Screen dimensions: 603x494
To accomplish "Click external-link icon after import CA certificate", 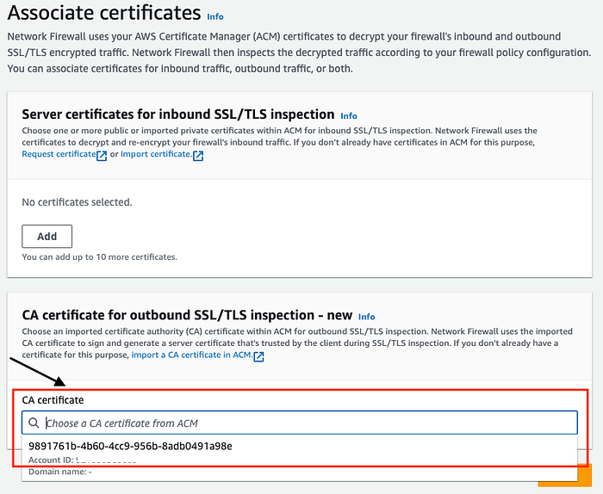I will click(258, 356).
